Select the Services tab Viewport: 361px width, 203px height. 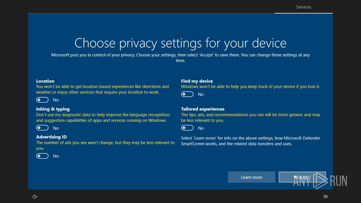coord(303,7)
